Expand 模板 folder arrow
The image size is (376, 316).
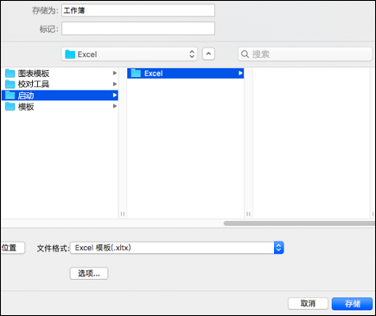[115, 106]
